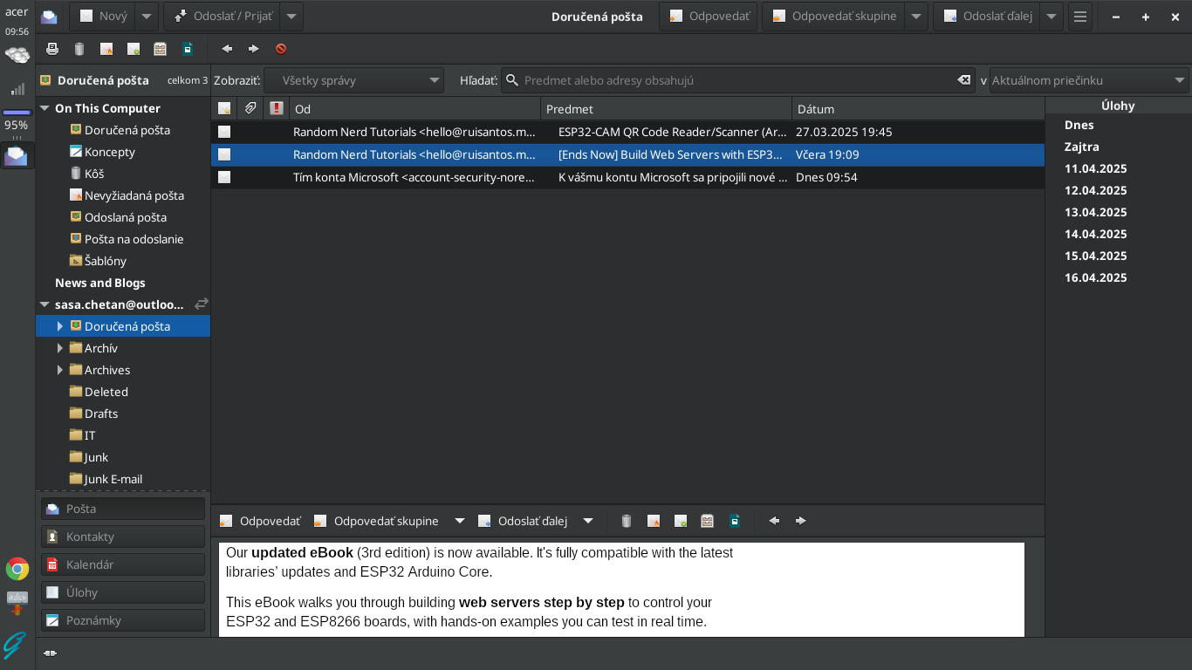Sort messages by Predmet column header
Viewport: 1192px width, 670px height.
[x=666, y=109]
